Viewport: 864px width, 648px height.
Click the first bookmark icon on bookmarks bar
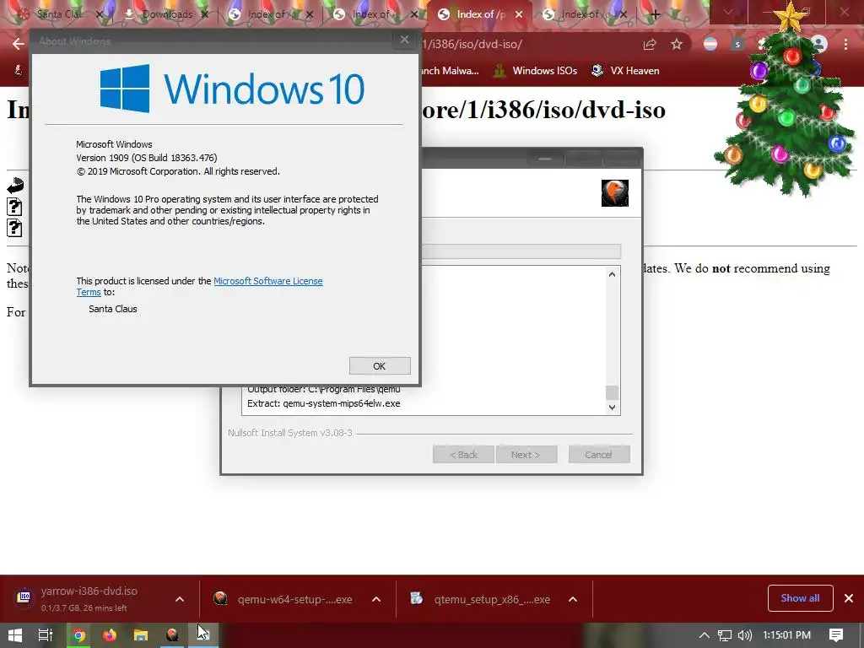[18, 71]
